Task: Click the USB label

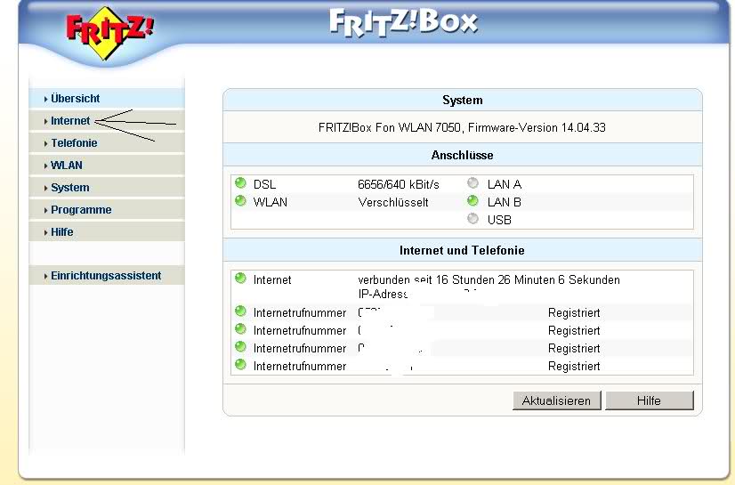Action: coord(499,220)
